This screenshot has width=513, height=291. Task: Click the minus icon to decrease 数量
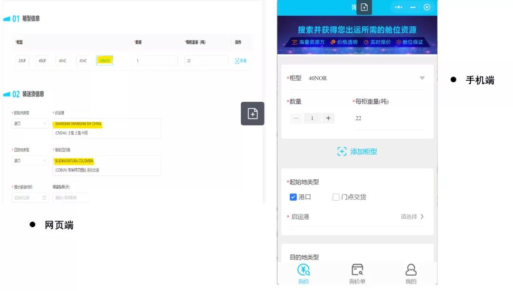click(295, 118)
